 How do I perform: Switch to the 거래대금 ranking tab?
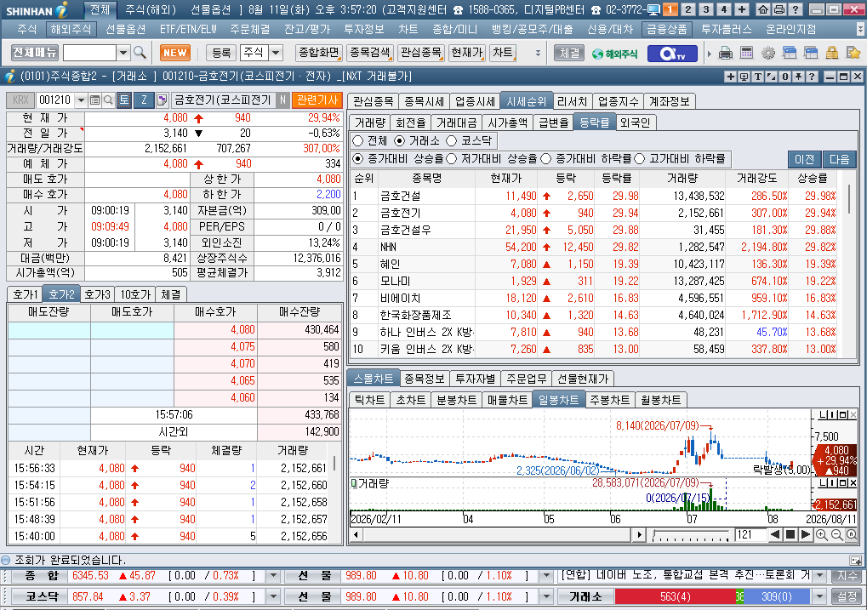[456, 123]
